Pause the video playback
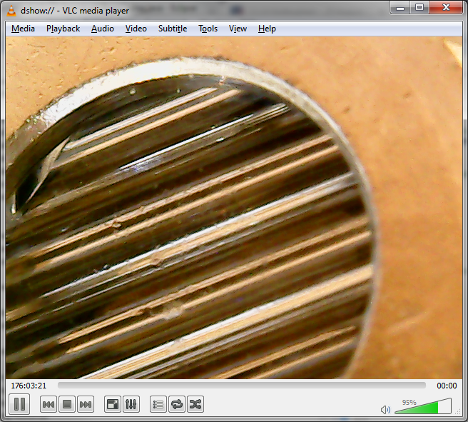This screenshot has height=422, width=468. pyautogui.click(x=19, y=404)
